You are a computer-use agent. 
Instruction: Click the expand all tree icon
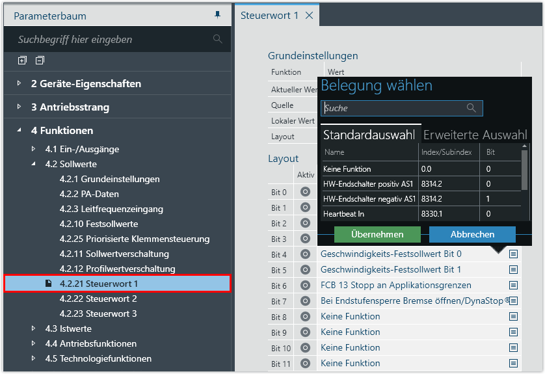pos(22,60)
